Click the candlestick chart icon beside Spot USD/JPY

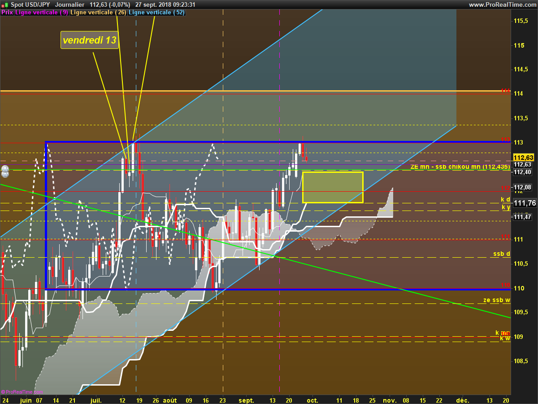5,4
